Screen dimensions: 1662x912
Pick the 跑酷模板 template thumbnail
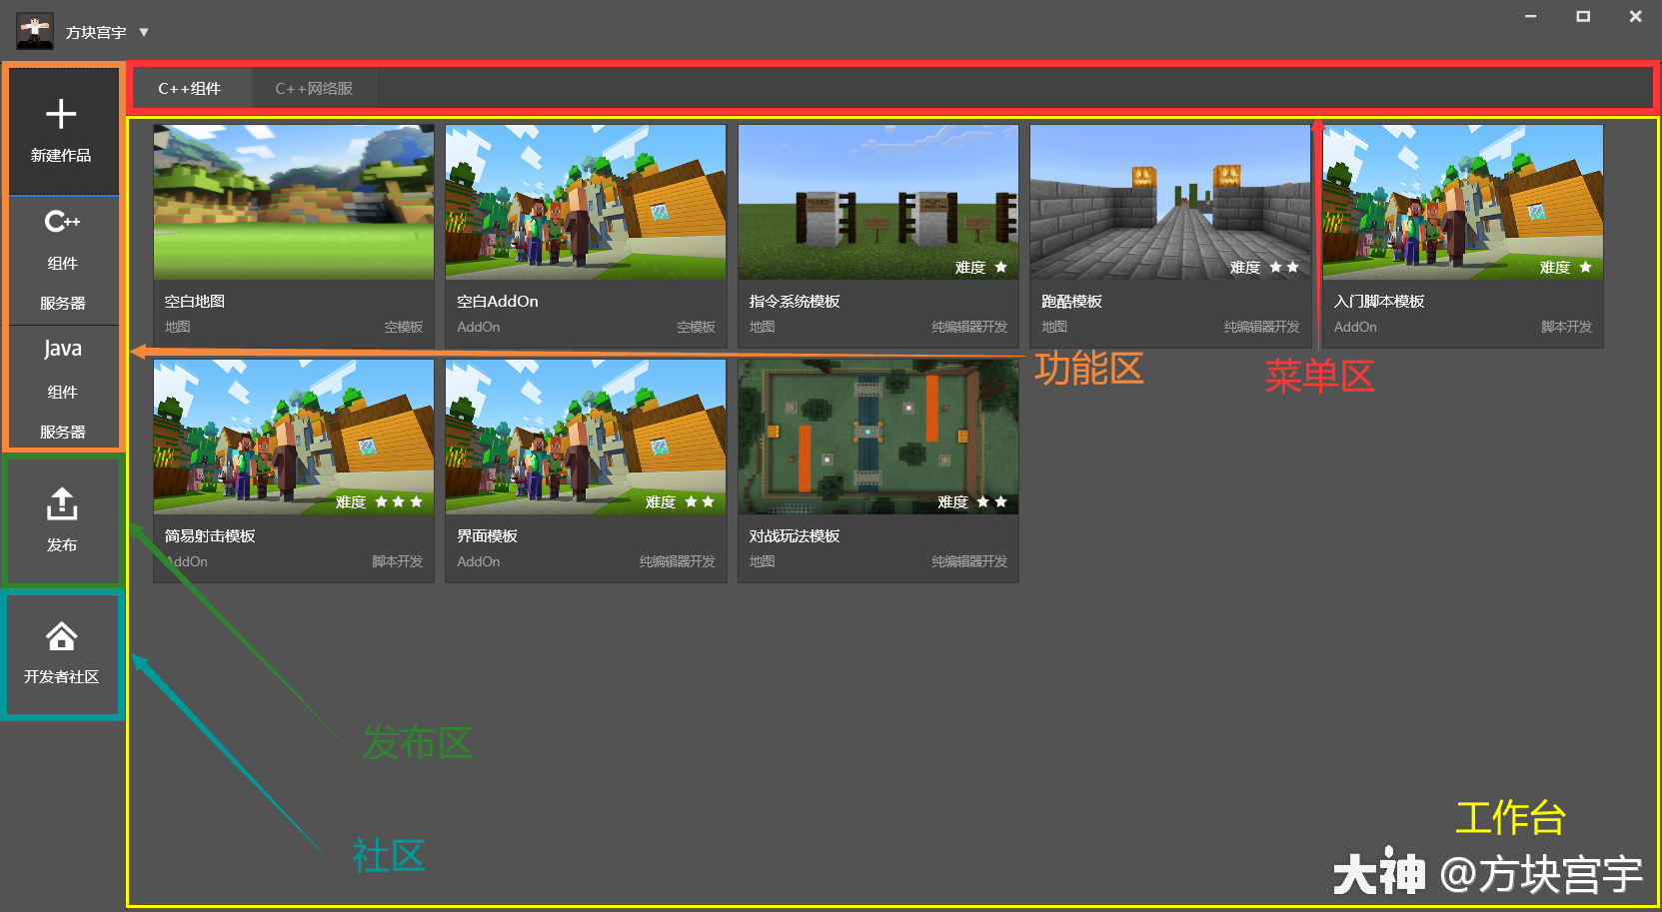point(1169,202)
